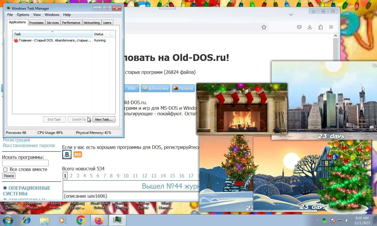
Task: Click the taskbar clock showing 6:10 AM
Action: click(x=362, y=220)
